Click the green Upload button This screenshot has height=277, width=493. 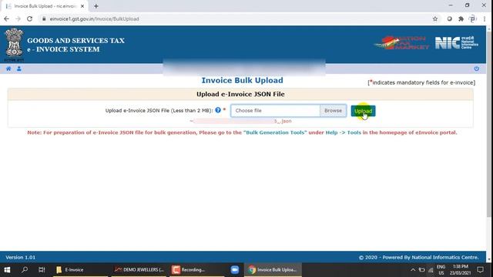363,111
